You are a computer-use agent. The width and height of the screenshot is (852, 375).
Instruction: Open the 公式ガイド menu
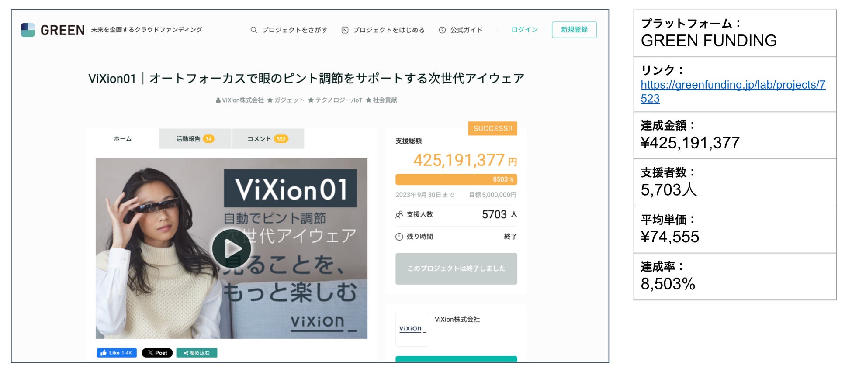[461, 30]
